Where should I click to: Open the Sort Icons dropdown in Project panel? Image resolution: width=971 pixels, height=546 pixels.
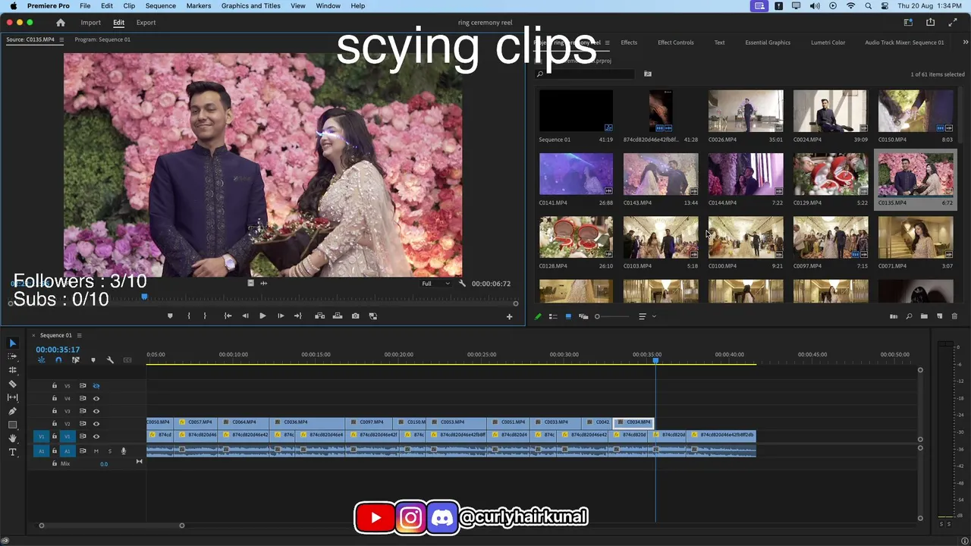pyautogui.click(x=645, y=316)
